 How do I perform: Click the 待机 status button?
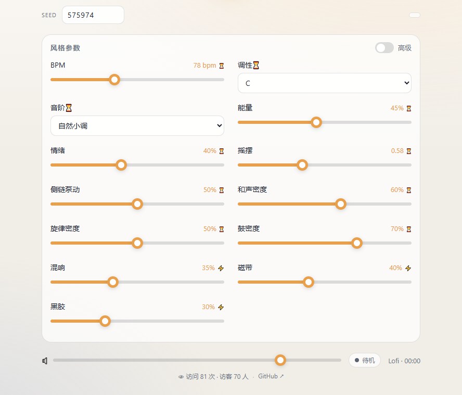(x=365, y=360)
